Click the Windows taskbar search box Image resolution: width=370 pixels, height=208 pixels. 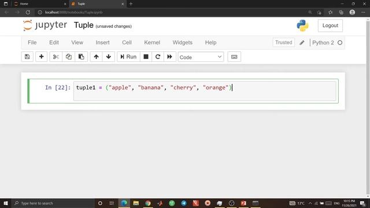53,203
